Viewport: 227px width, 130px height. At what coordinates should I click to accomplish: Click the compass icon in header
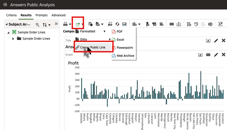[5, 5]
